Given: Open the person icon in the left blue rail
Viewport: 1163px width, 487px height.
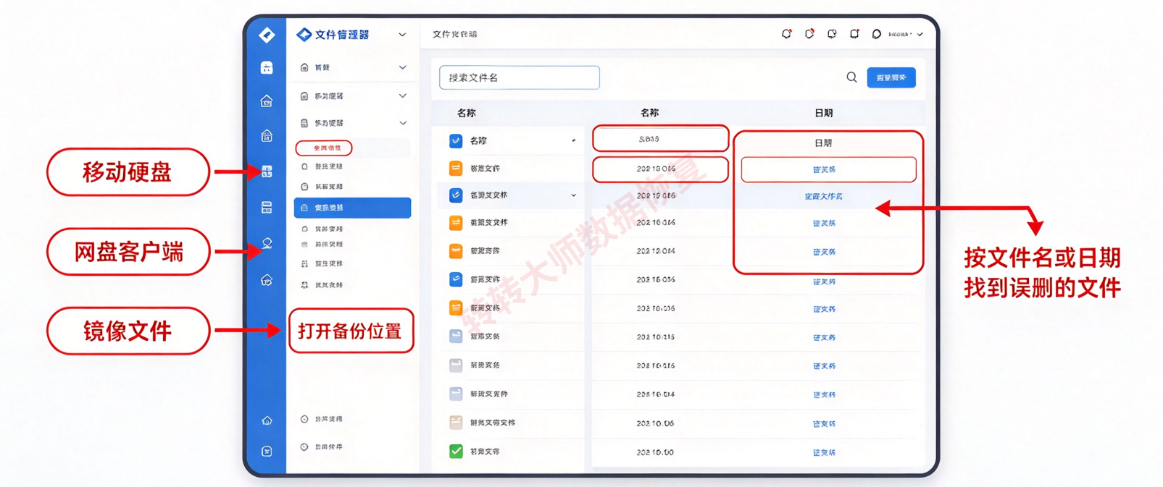Looking at the screenshot, I should click(267, 244).
